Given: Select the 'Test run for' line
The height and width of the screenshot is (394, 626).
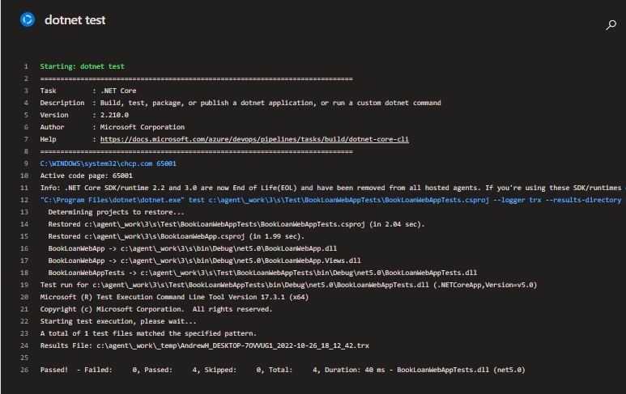Looking at the screenshot, I should [288, 285].
